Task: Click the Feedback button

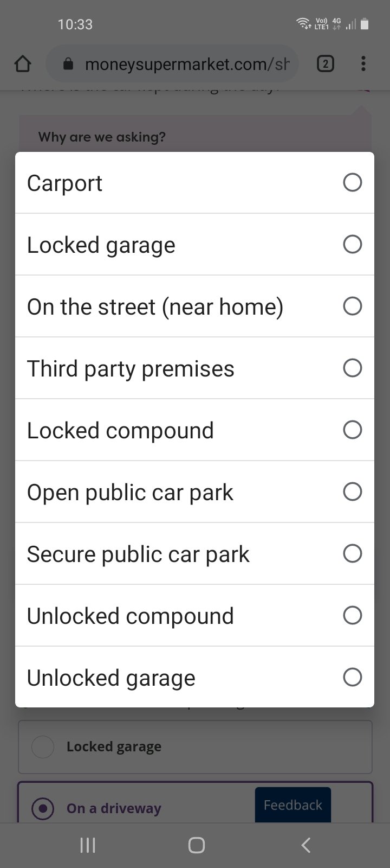Action: (x=292, y=805)
